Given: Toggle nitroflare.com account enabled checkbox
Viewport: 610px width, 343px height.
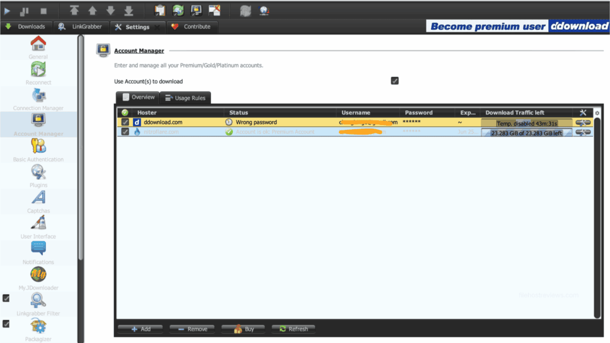Looking at the screenshot, I should (x=125, y=132).
